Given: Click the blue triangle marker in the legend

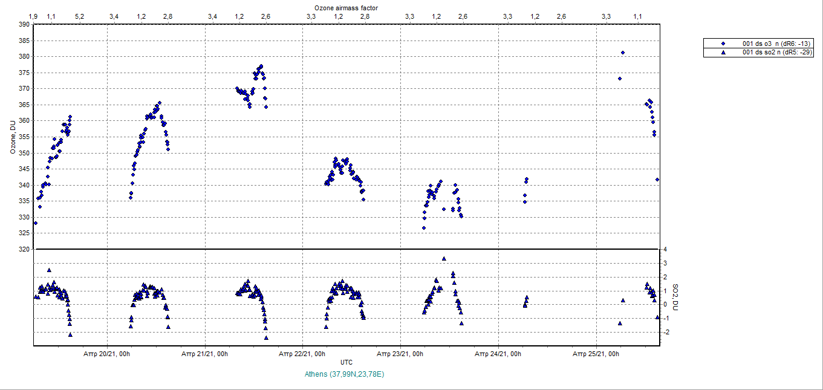Looking at the screenshot, I should (723, 53).
